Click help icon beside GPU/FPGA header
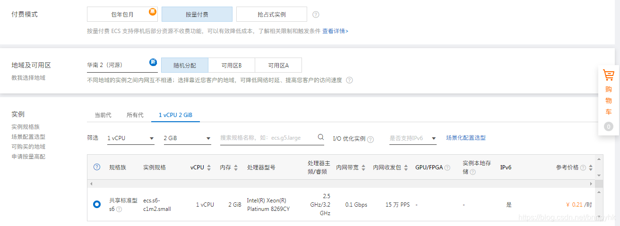This screenshot has width=620, height=226. pyautogui.click(x=447, y=167)
